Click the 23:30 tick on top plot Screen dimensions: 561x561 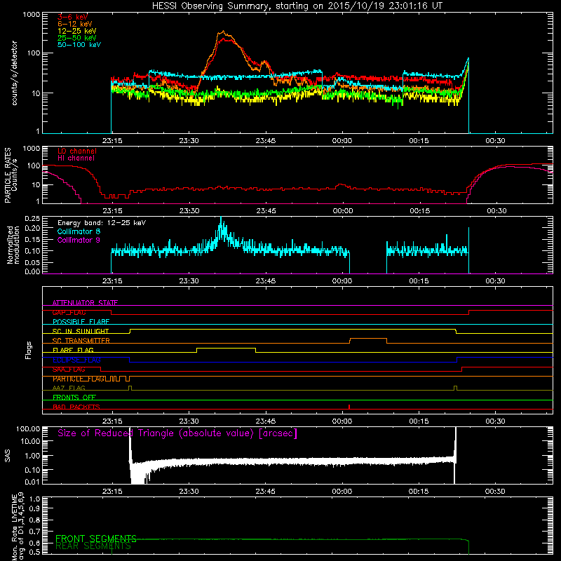coord(189,141)
